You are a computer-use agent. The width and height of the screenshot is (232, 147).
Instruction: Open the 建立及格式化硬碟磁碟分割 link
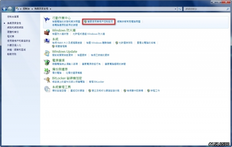point(105,91)
